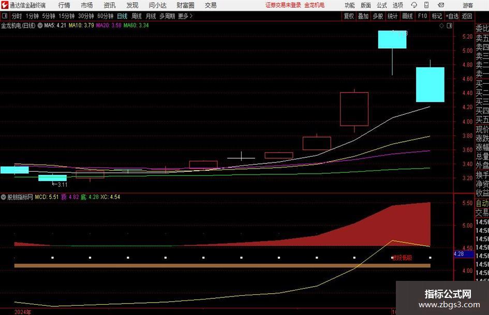Toggle the left sidebar panel icon

click(5, 16)
